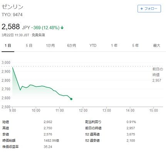Viewport: 166px width, 152px height.
Task: Switch to the 5日 chart tab
Action: [x=29, y=46]
